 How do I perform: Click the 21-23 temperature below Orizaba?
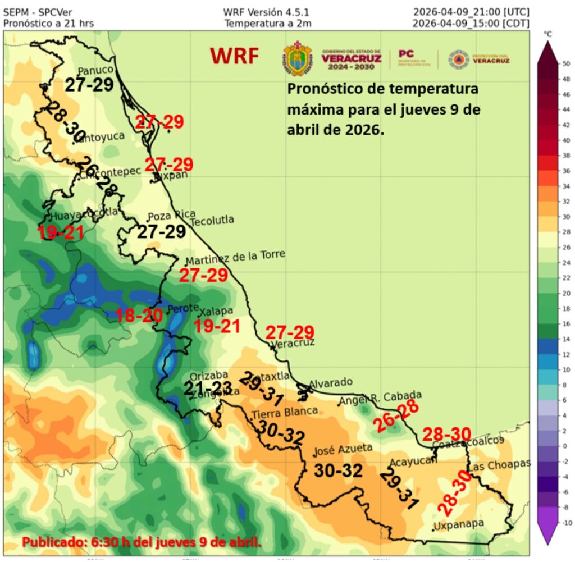(x=208, y=388)
